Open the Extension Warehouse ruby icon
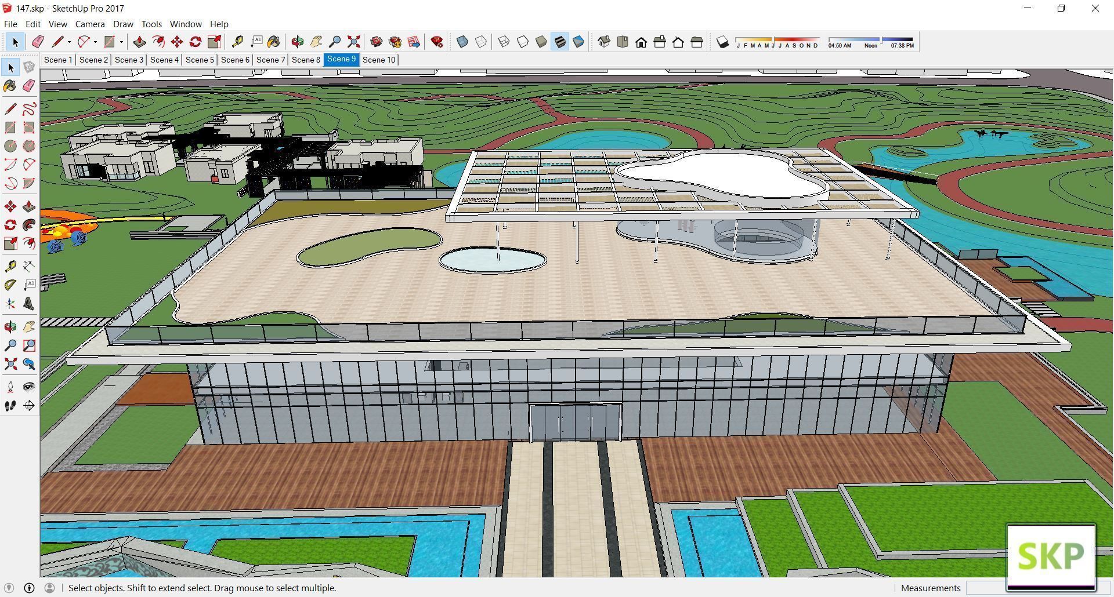The height and width of the screenshot is (597, 1114). [437, 42]
